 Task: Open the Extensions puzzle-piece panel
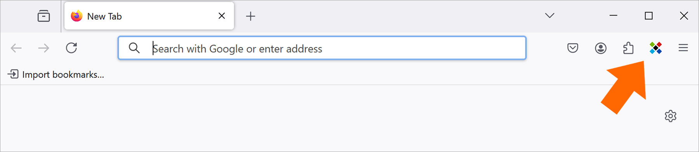[628, 48]
